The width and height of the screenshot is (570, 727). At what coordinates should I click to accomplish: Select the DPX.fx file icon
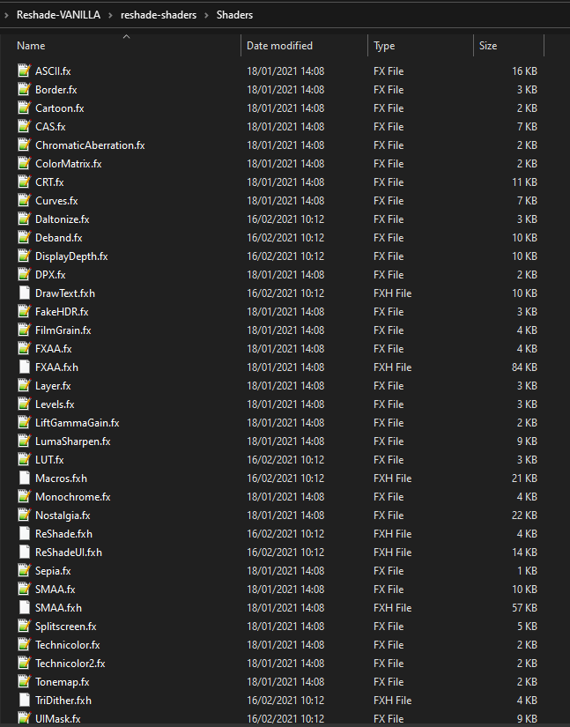[24, 274]
